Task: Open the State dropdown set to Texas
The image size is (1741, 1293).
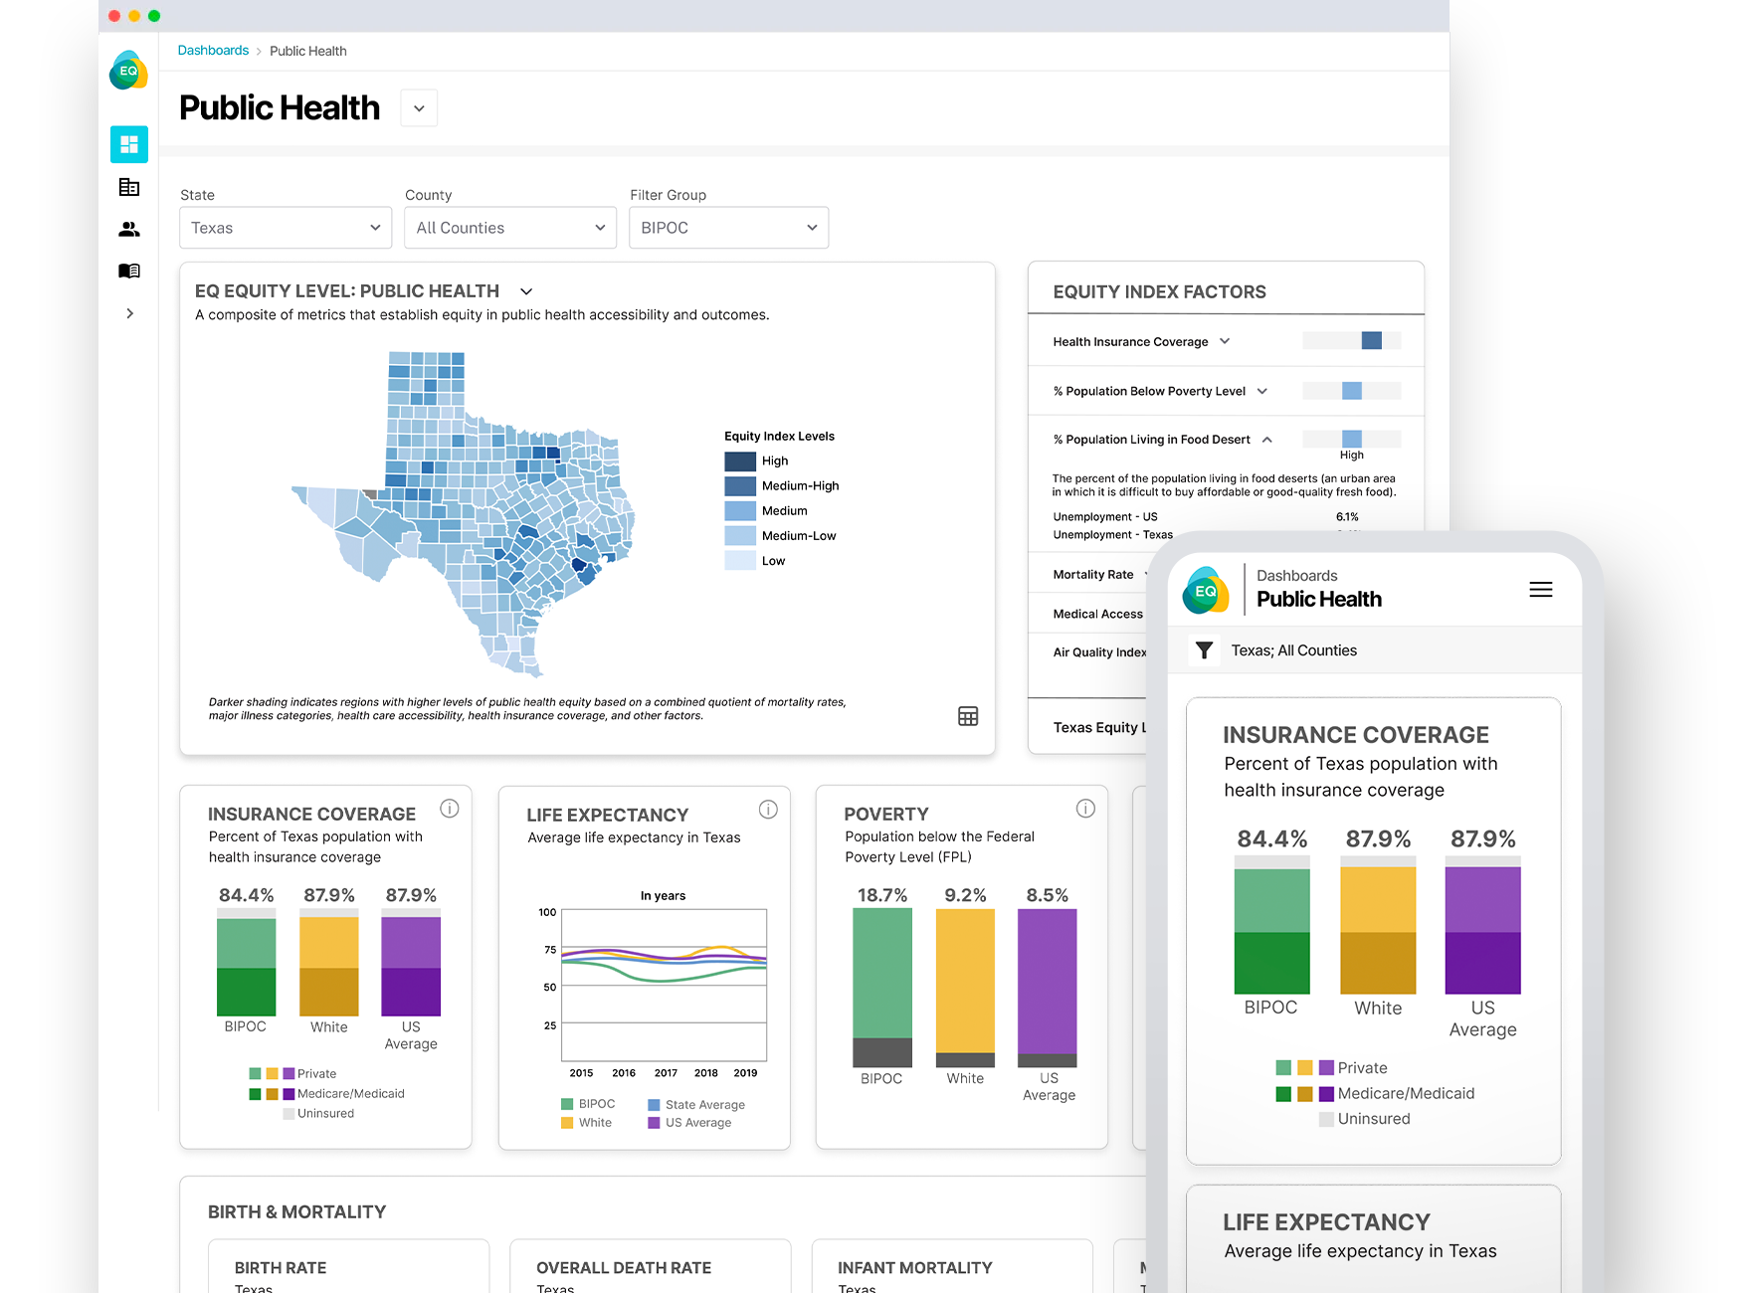Action: coord(286,228)
